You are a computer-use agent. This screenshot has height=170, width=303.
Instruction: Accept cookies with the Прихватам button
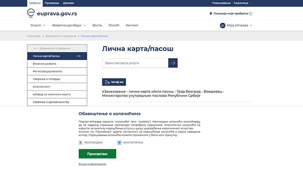97,154
